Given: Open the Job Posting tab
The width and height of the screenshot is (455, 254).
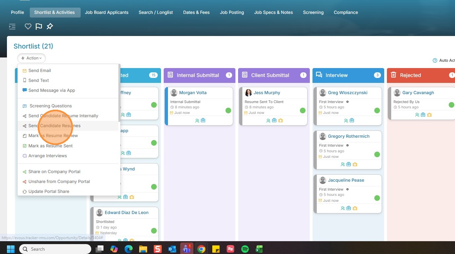Looking at the screenshot, I should 232,13.
